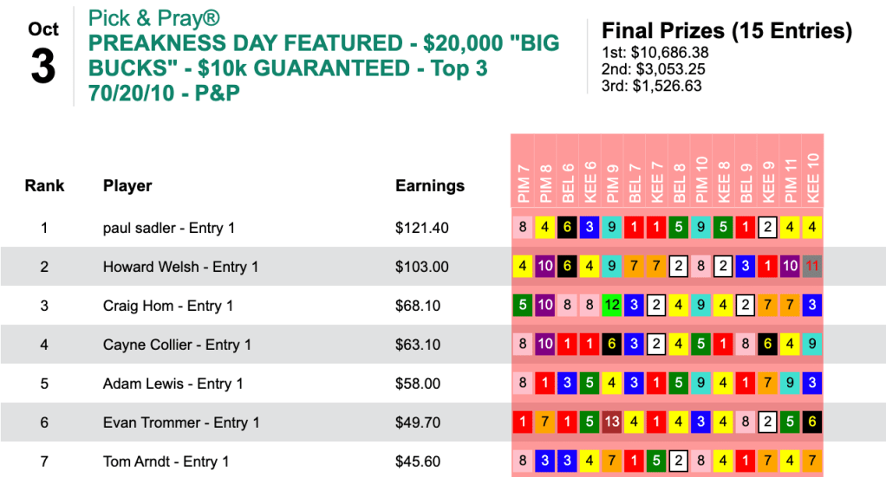Open paul sadler - Entry 1 player name
Viewport: 886px width, 477px height.
[x=169, y=229]
